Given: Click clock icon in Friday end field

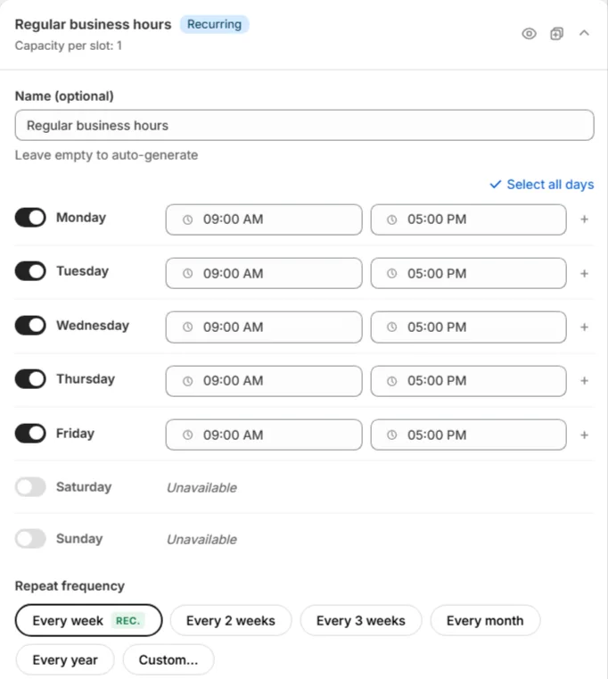Looking at the screenshot, I should pyautogui.click(x=391, y=435).
